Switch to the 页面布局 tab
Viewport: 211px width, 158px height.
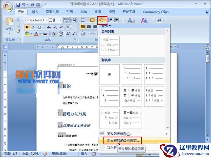click(52, 12)
